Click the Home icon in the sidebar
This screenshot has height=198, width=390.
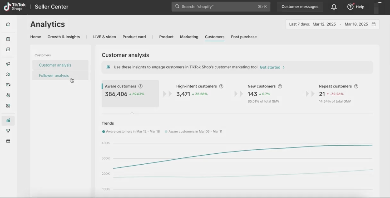[8, 25]
